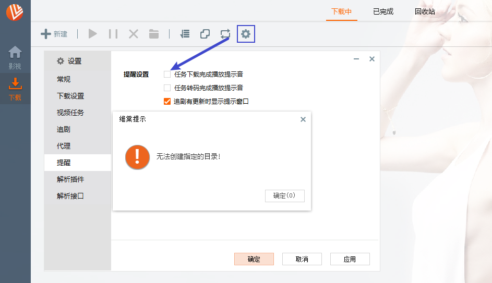The width and height of the screenshot is (492, 283).
Task: Select 解析插件 in settings sidebar
Action: coord(70,179)
